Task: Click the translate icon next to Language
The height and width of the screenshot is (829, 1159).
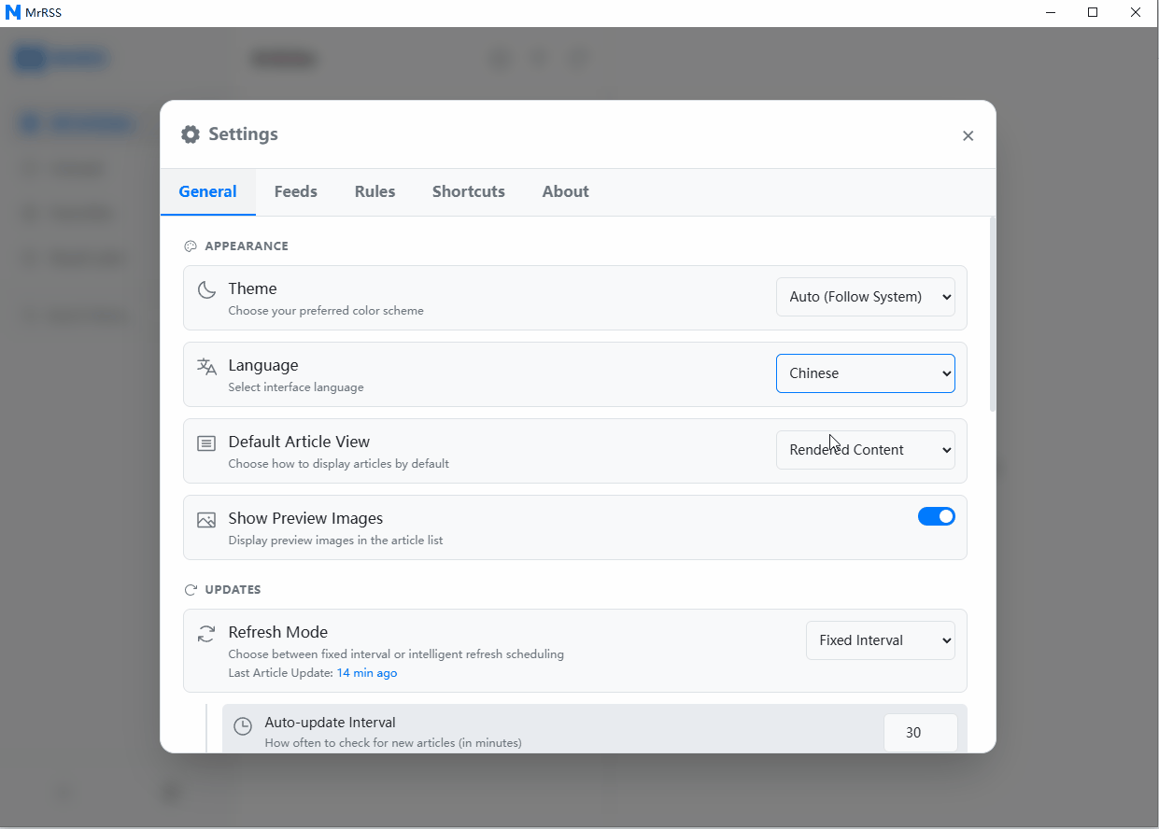Action: tap(206, 367)
